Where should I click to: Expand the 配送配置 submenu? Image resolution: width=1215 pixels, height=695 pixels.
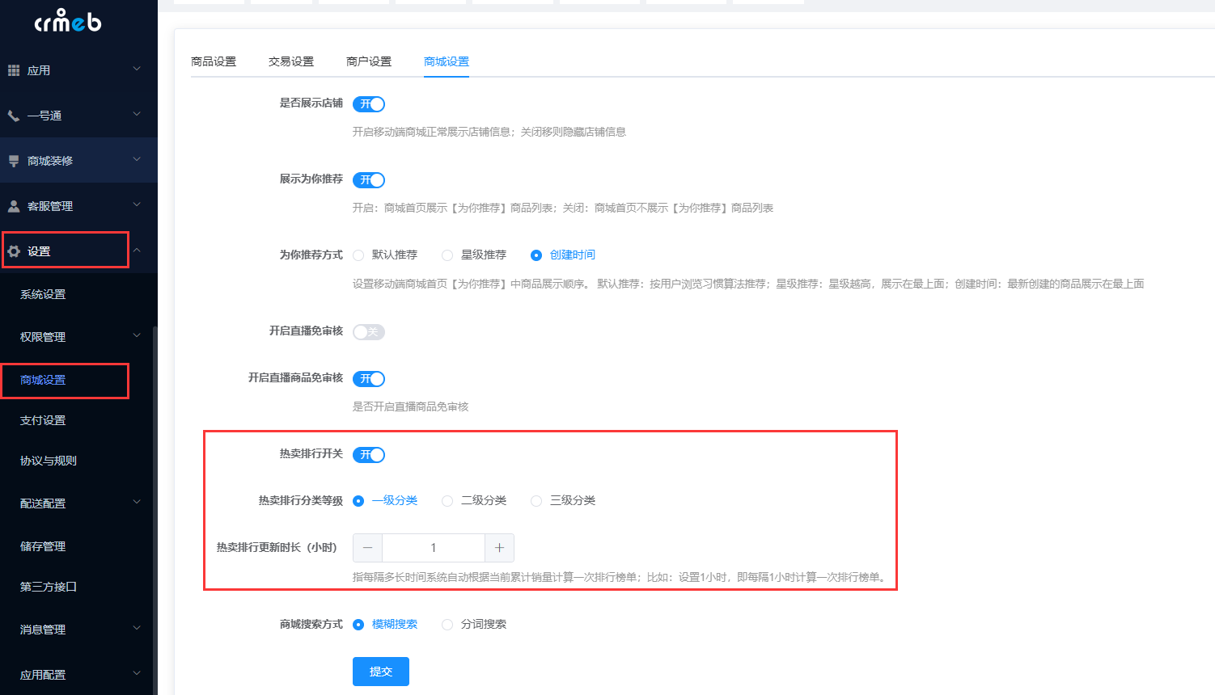136,503
